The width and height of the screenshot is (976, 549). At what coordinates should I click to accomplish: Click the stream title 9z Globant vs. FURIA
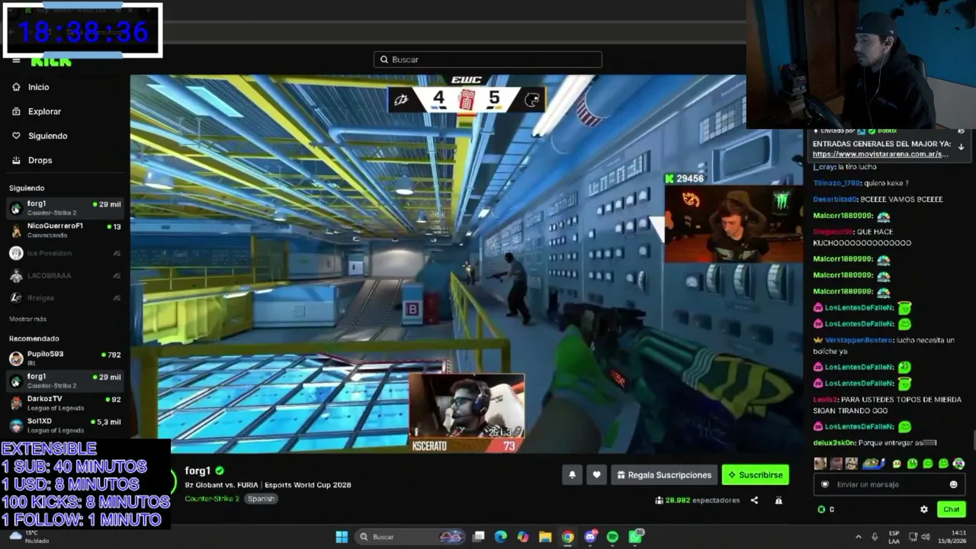(268, 485)
